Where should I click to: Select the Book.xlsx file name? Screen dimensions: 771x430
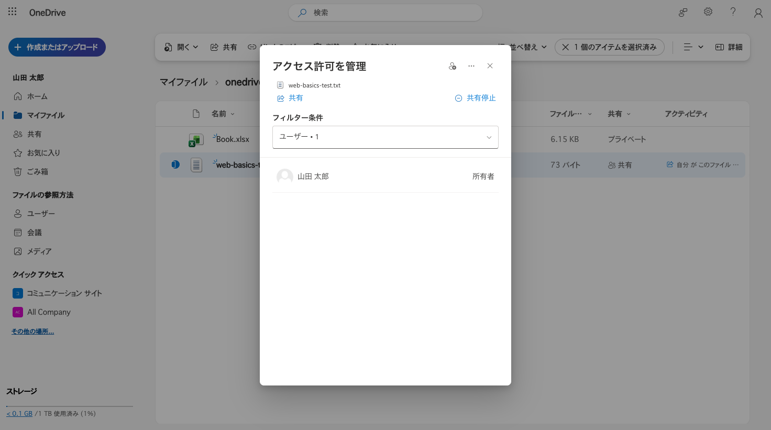tap(233, 139)
